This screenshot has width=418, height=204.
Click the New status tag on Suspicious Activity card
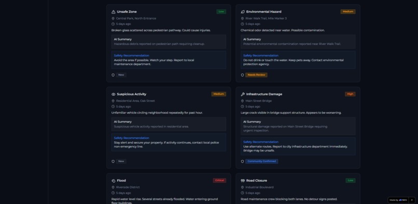point(121,162)
